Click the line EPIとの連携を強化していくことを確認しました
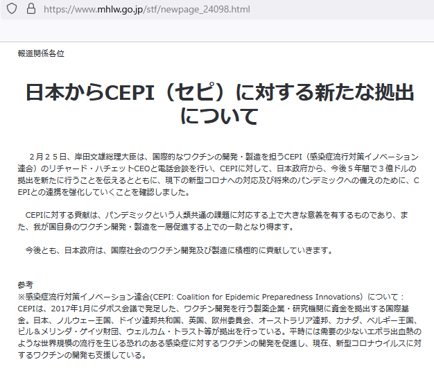Image resolution: width=434 pixels, height=380 pixels. [104, 192]
